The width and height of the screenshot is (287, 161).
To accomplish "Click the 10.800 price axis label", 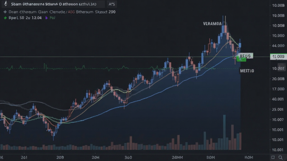I will point(278,35).
